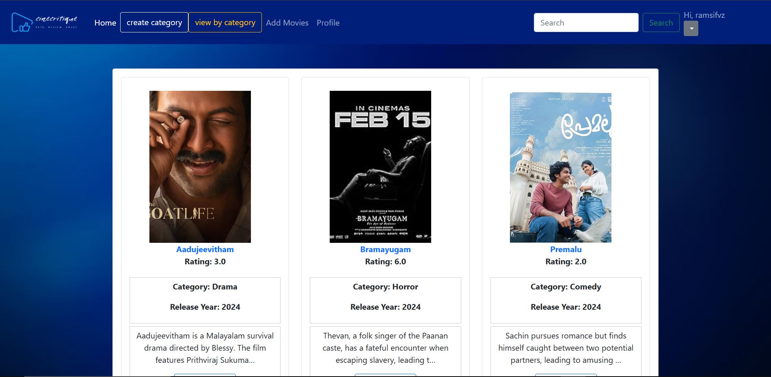Open the Add Movies nav link
771x377 pixels.
pyautogui.click(x=287, y=23)
